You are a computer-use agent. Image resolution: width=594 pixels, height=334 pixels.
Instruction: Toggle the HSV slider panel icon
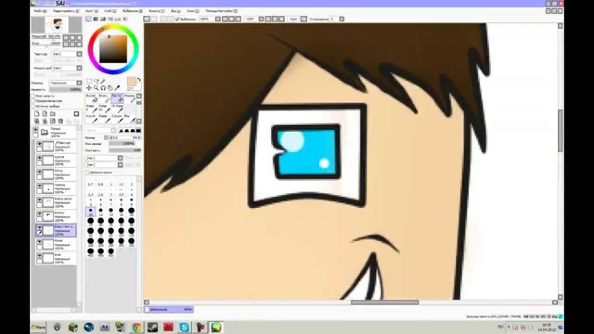click(103, 19)
